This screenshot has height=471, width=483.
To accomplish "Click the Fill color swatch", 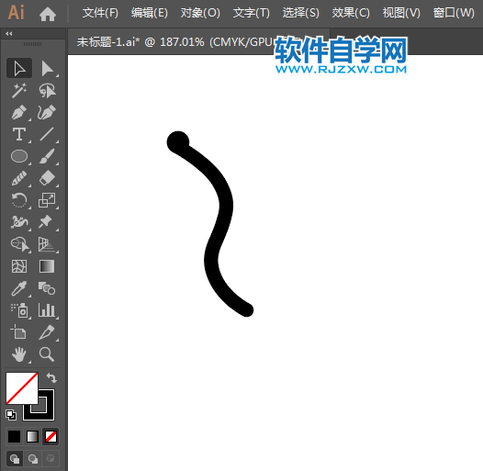I will click(21, 388).
